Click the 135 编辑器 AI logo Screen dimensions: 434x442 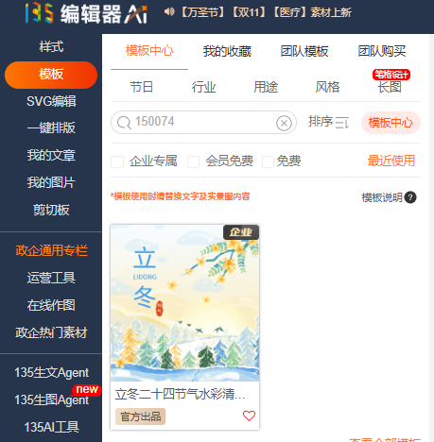pos(86,13)
